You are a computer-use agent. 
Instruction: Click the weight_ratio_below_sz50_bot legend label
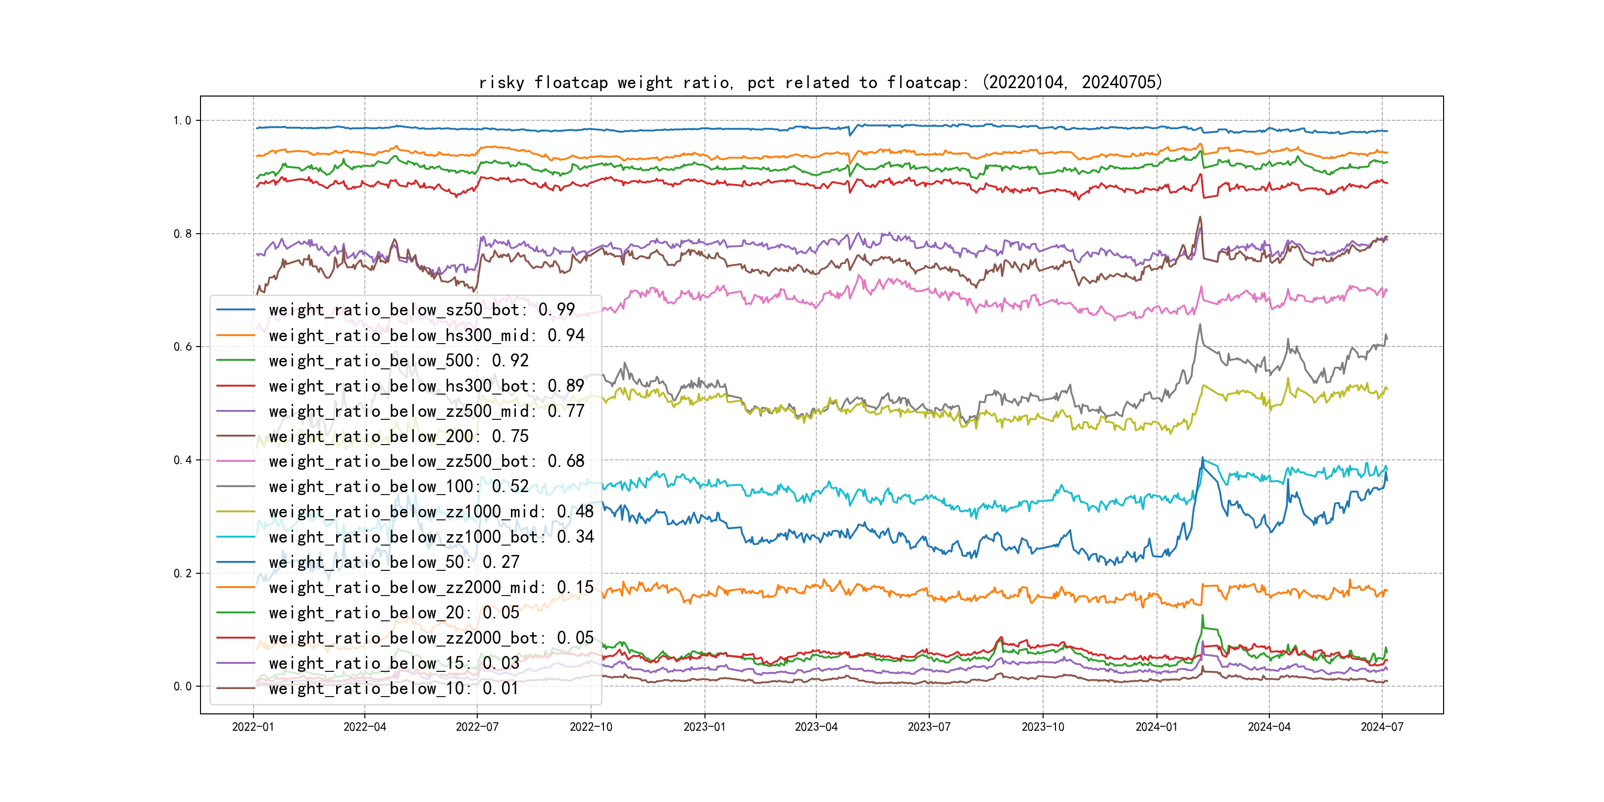pyautogui.click(x=422, y=309)
